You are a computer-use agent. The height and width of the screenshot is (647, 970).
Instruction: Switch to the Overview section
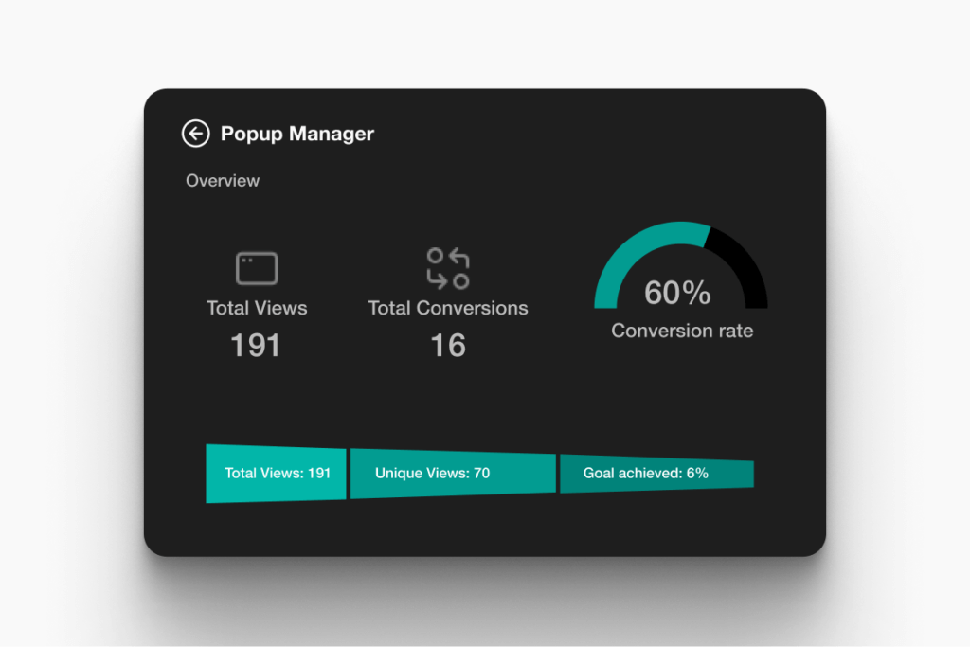223,180
